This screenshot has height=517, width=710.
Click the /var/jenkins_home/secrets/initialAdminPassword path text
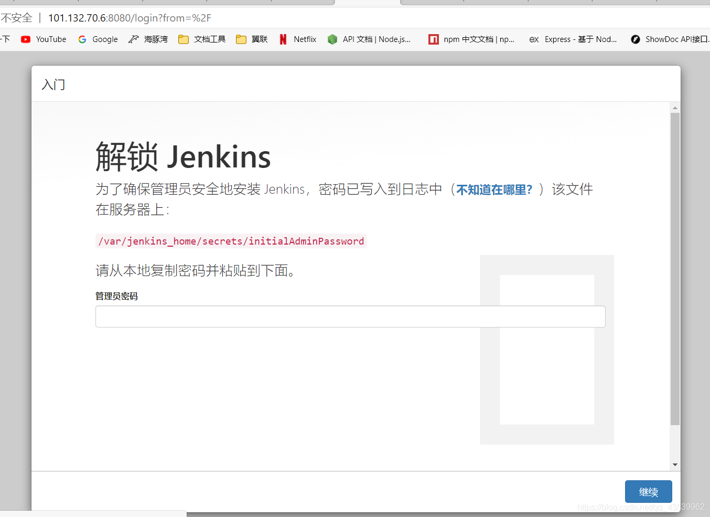click(231, 241)
